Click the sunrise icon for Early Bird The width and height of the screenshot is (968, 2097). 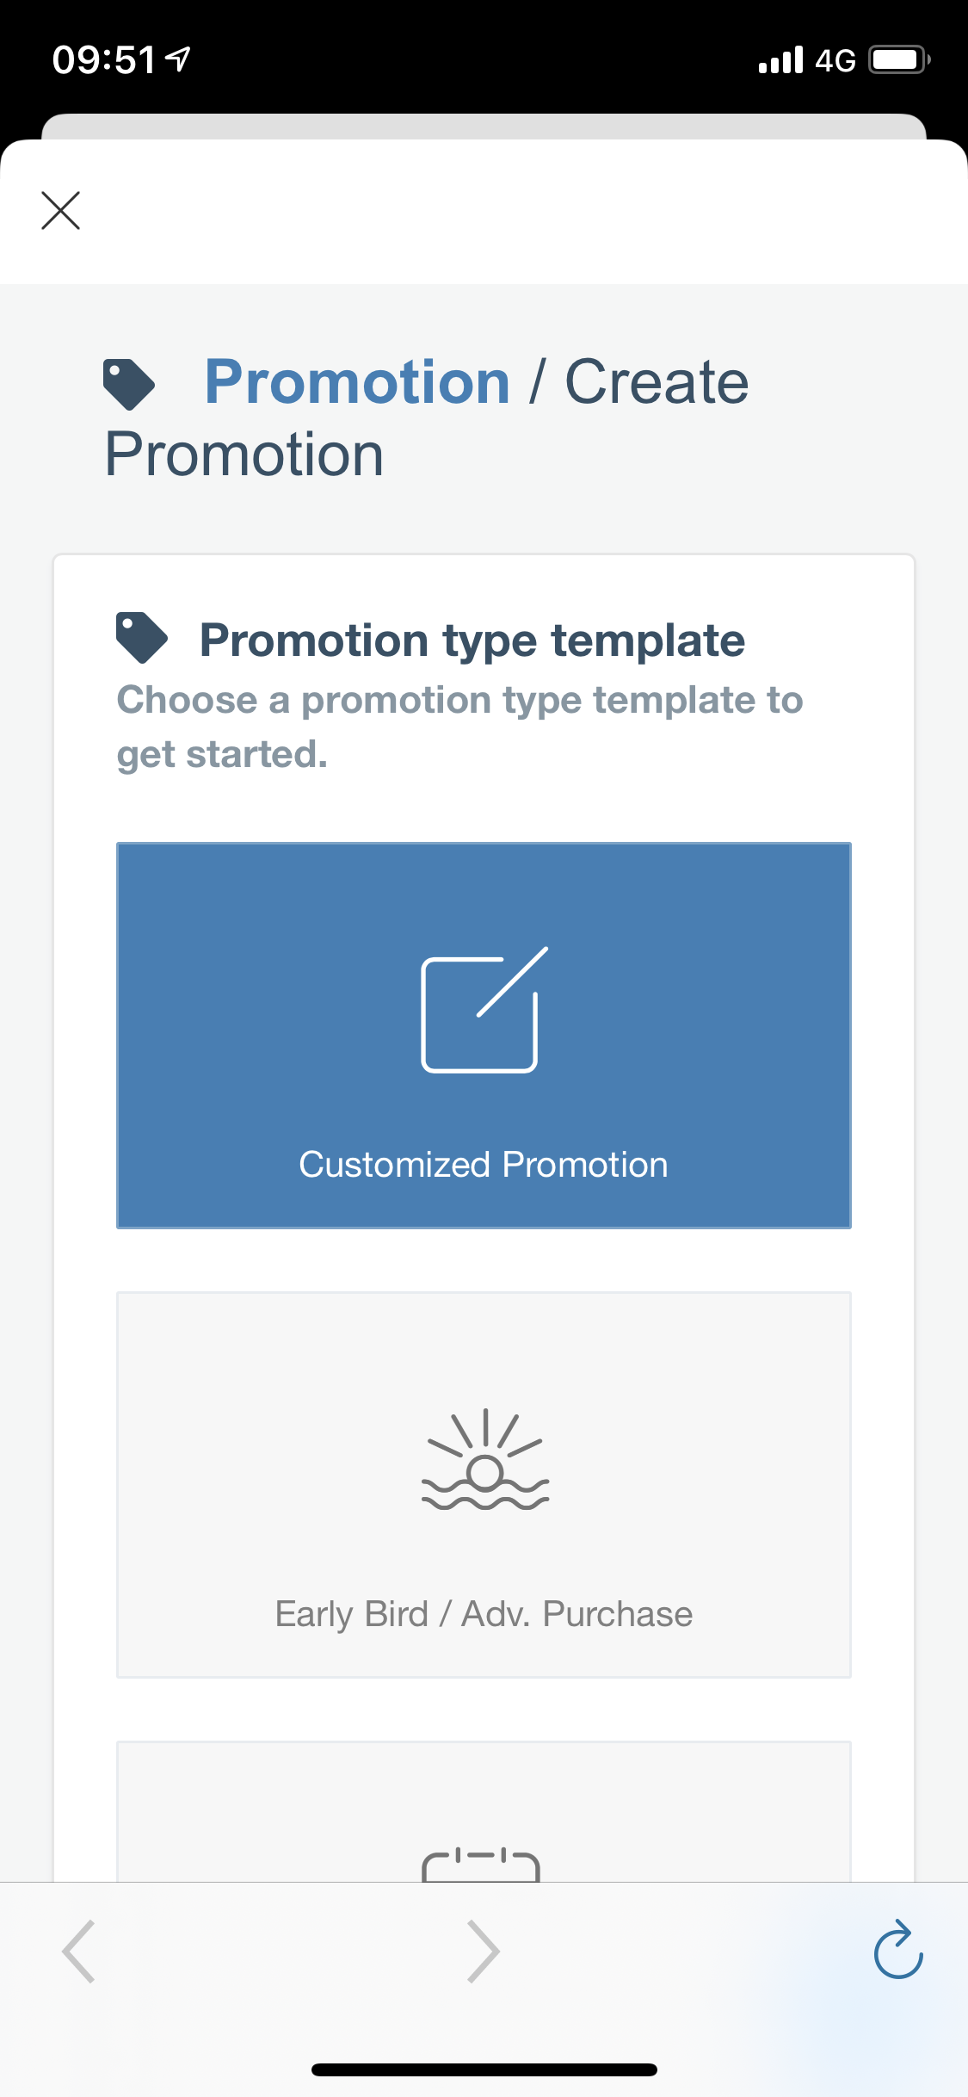coord(484,1460)
